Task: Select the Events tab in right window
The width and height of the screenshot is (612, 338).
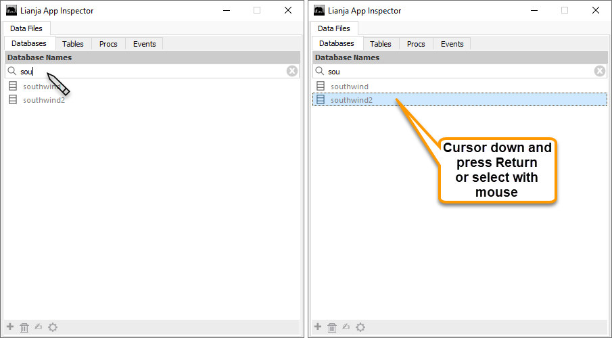Action: coord(452,44)
